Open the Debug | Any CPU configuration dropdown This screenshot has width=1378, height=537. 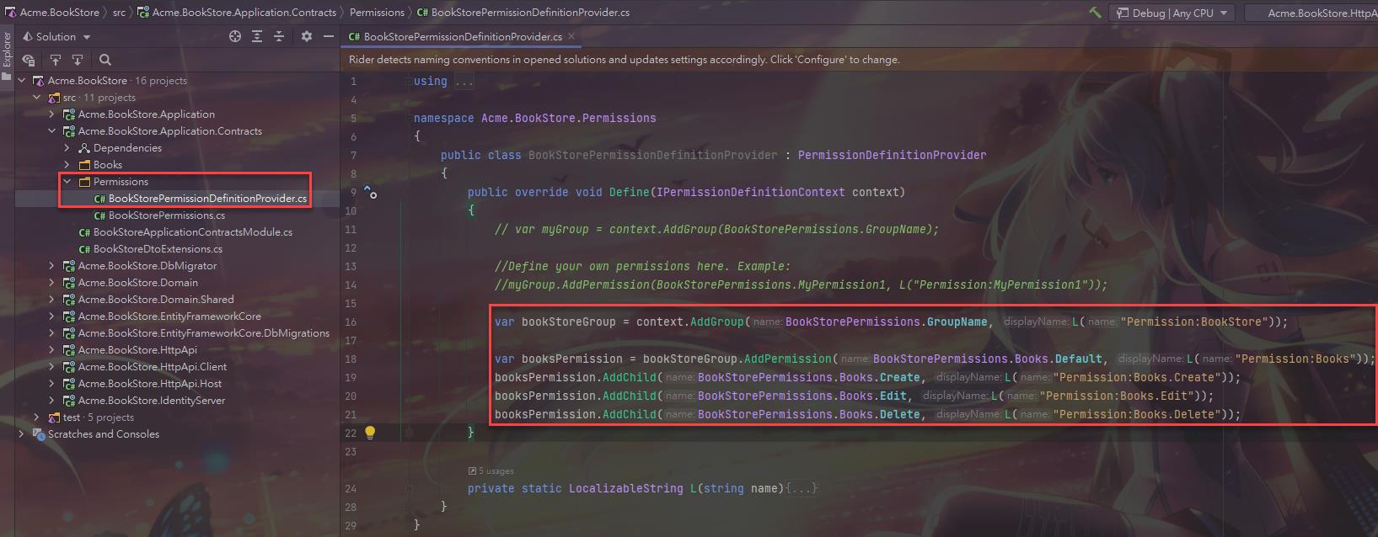coord(1172,13)
